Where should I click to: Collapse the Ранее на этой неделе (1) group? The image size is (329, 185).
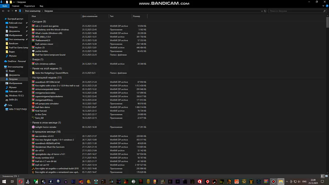[x=31, y=69]
